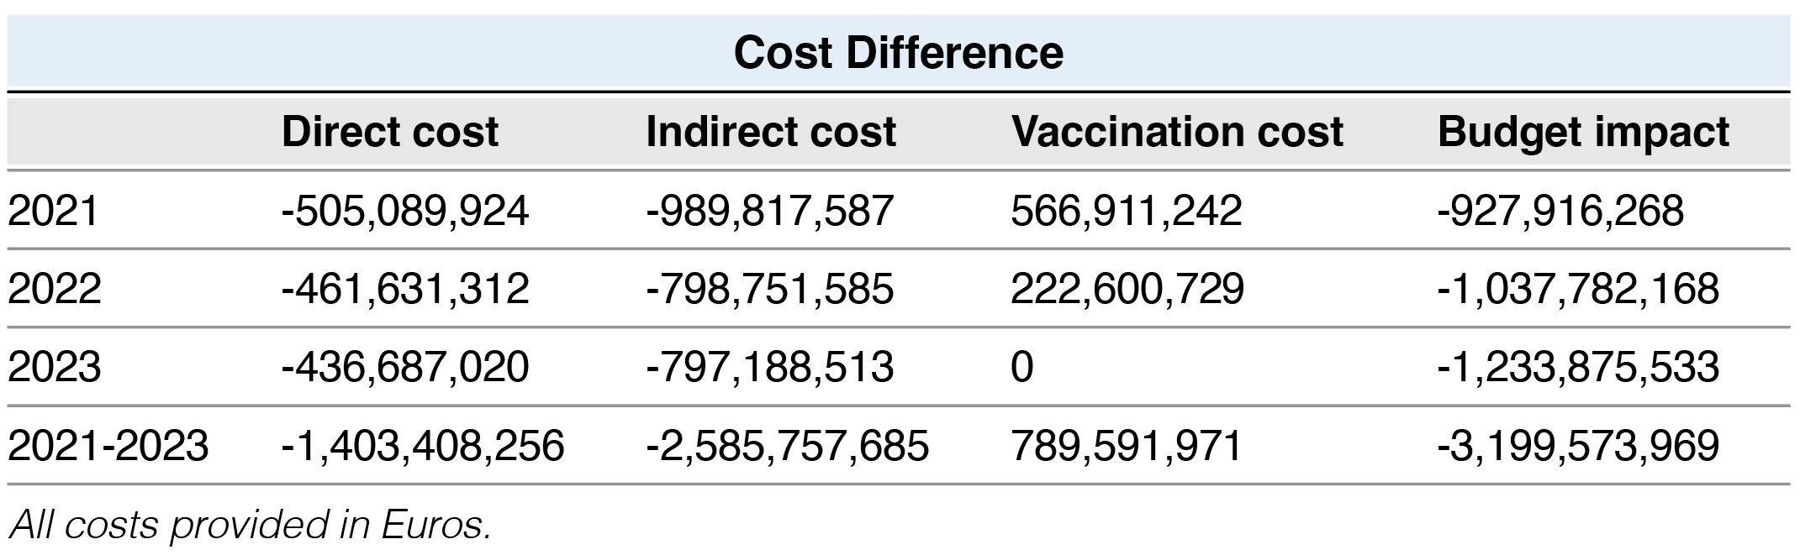Click the Vaccination cost column header
Viewport: 1800px width, 555px height.
pos(1177,132)
